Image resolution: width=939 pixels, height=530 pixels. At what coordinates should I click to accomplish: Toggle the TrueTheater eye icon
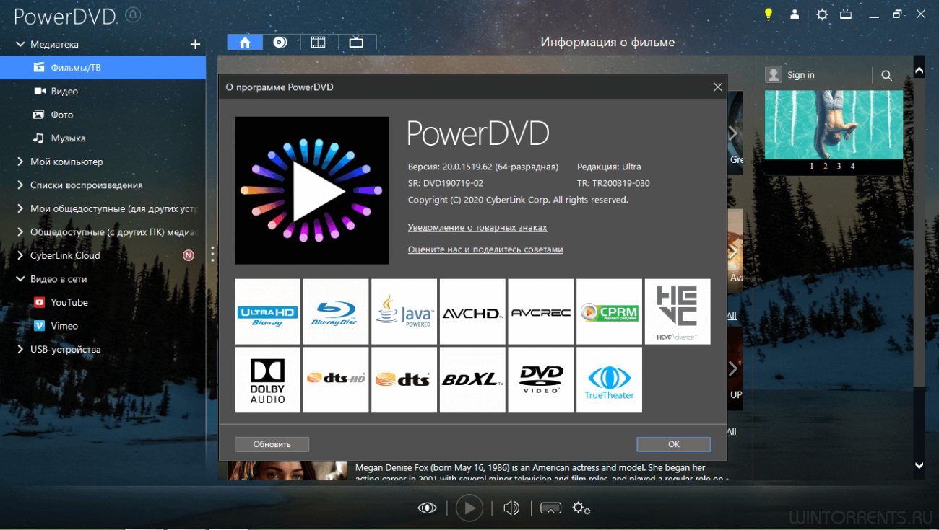[x=428, y=508]
